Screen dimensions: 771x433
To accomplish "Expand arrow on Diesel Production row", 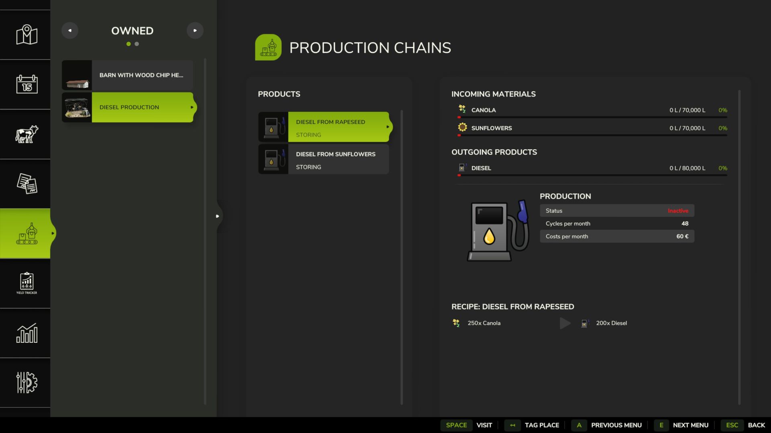I will (x=192, y=107).
